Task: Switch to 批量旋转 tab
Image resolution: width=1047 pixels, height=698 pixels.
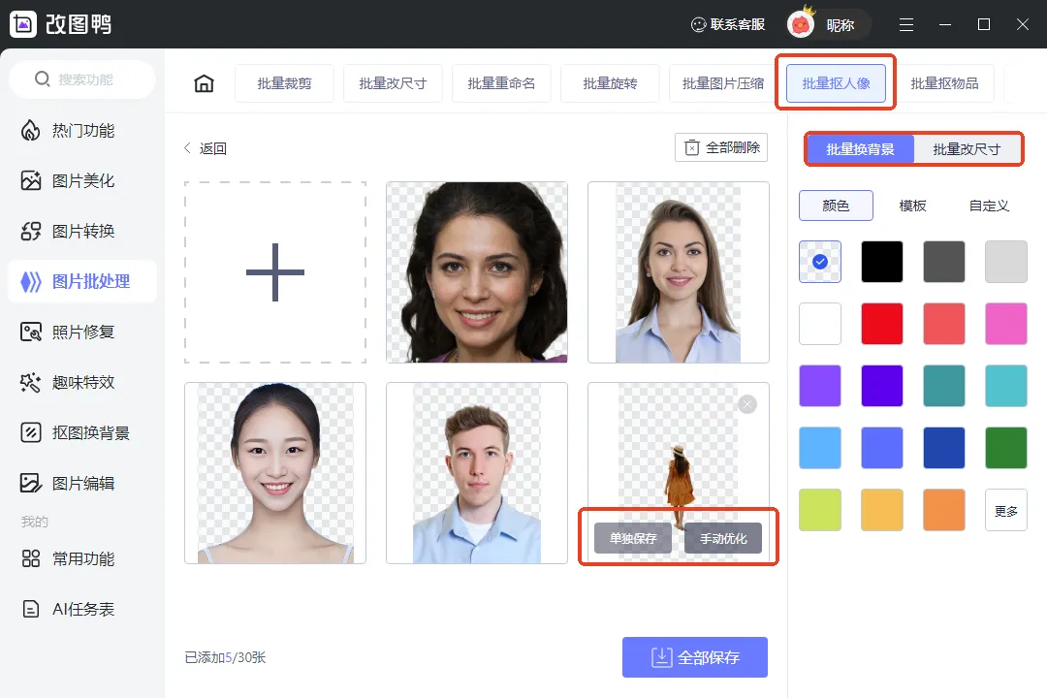Action: 610,83
